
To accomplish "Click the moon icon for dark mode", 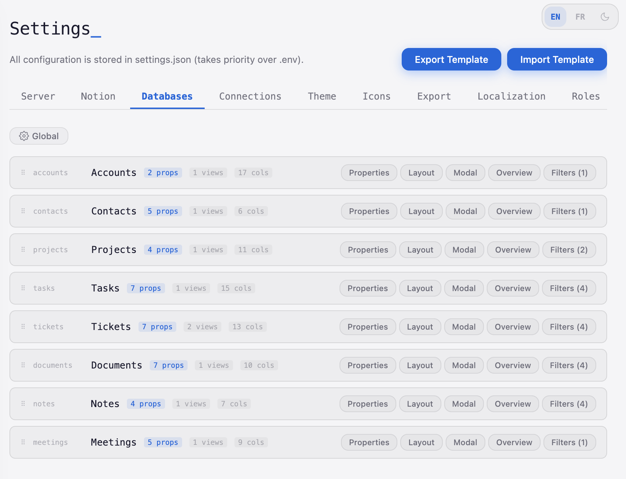I will tap(605, 16).
